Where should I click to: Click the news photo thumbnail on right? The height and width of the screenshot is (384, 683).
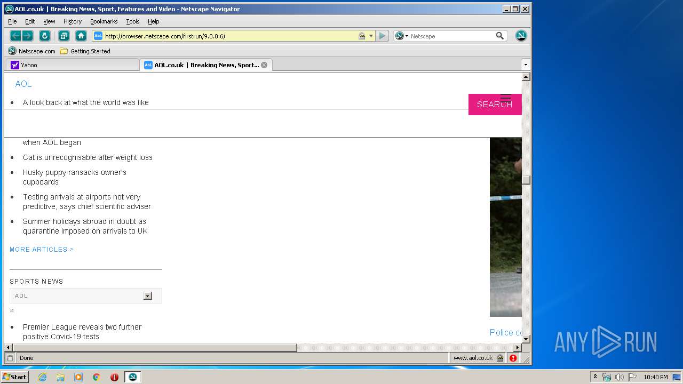pos(506,227)
